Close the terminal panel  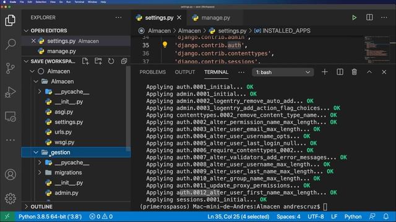[384, 72]
